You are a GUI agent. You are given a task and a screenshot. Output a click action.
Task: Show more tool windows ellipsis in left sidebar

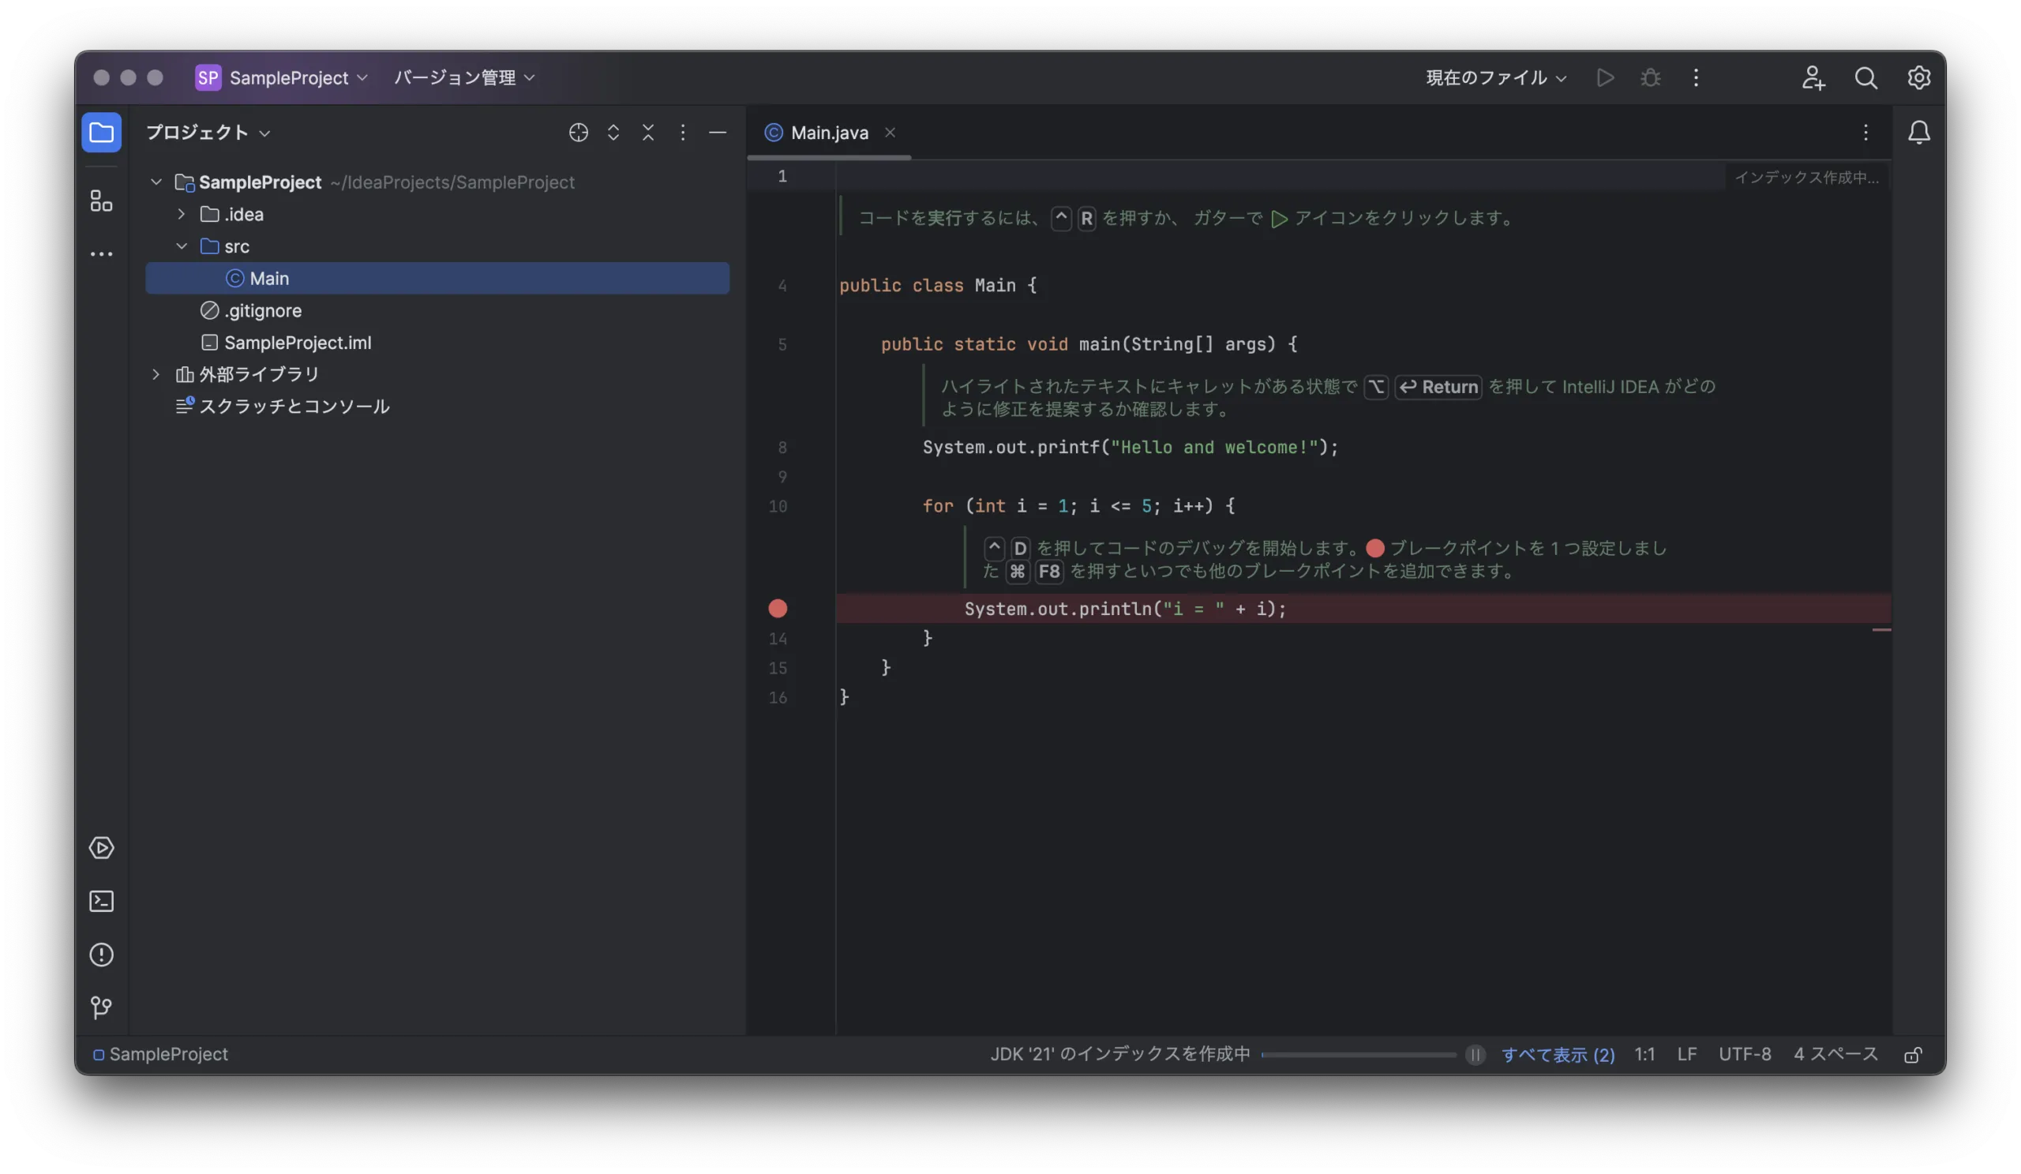tap(101, 254)
